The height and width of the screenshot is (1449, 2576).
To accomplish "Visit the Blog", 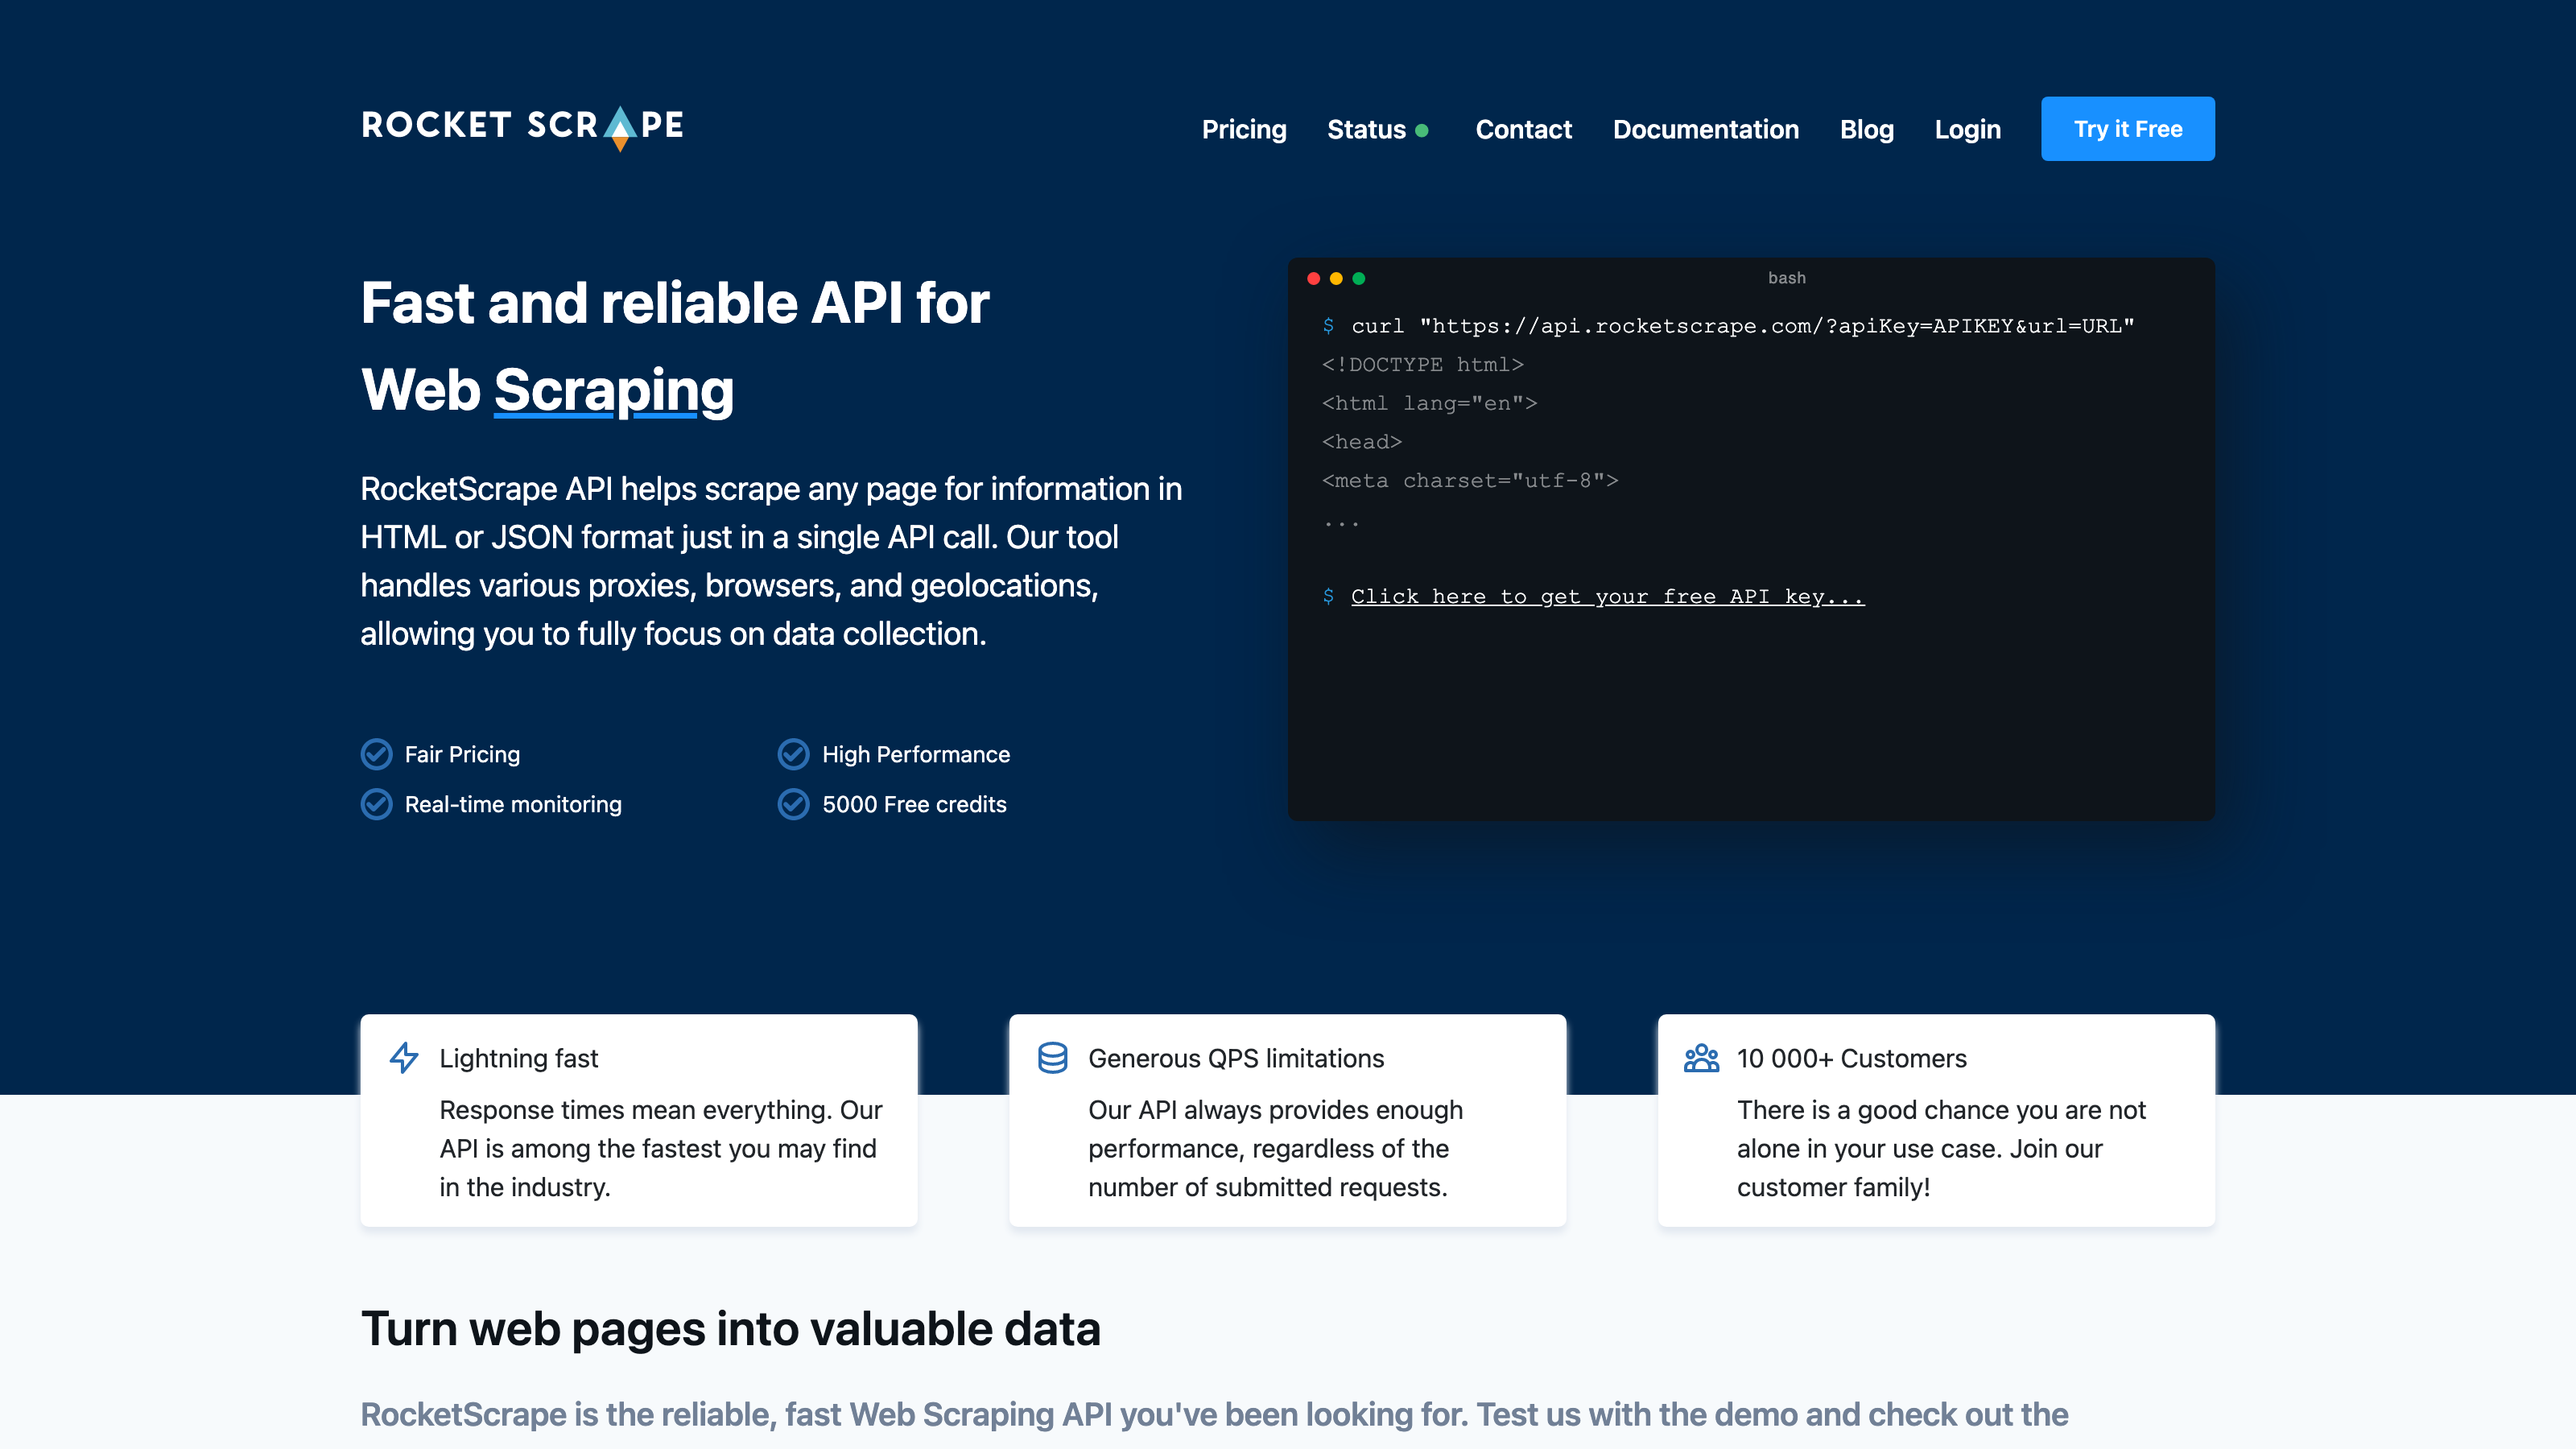I will pyautogui.click(x=1866, y=130).
